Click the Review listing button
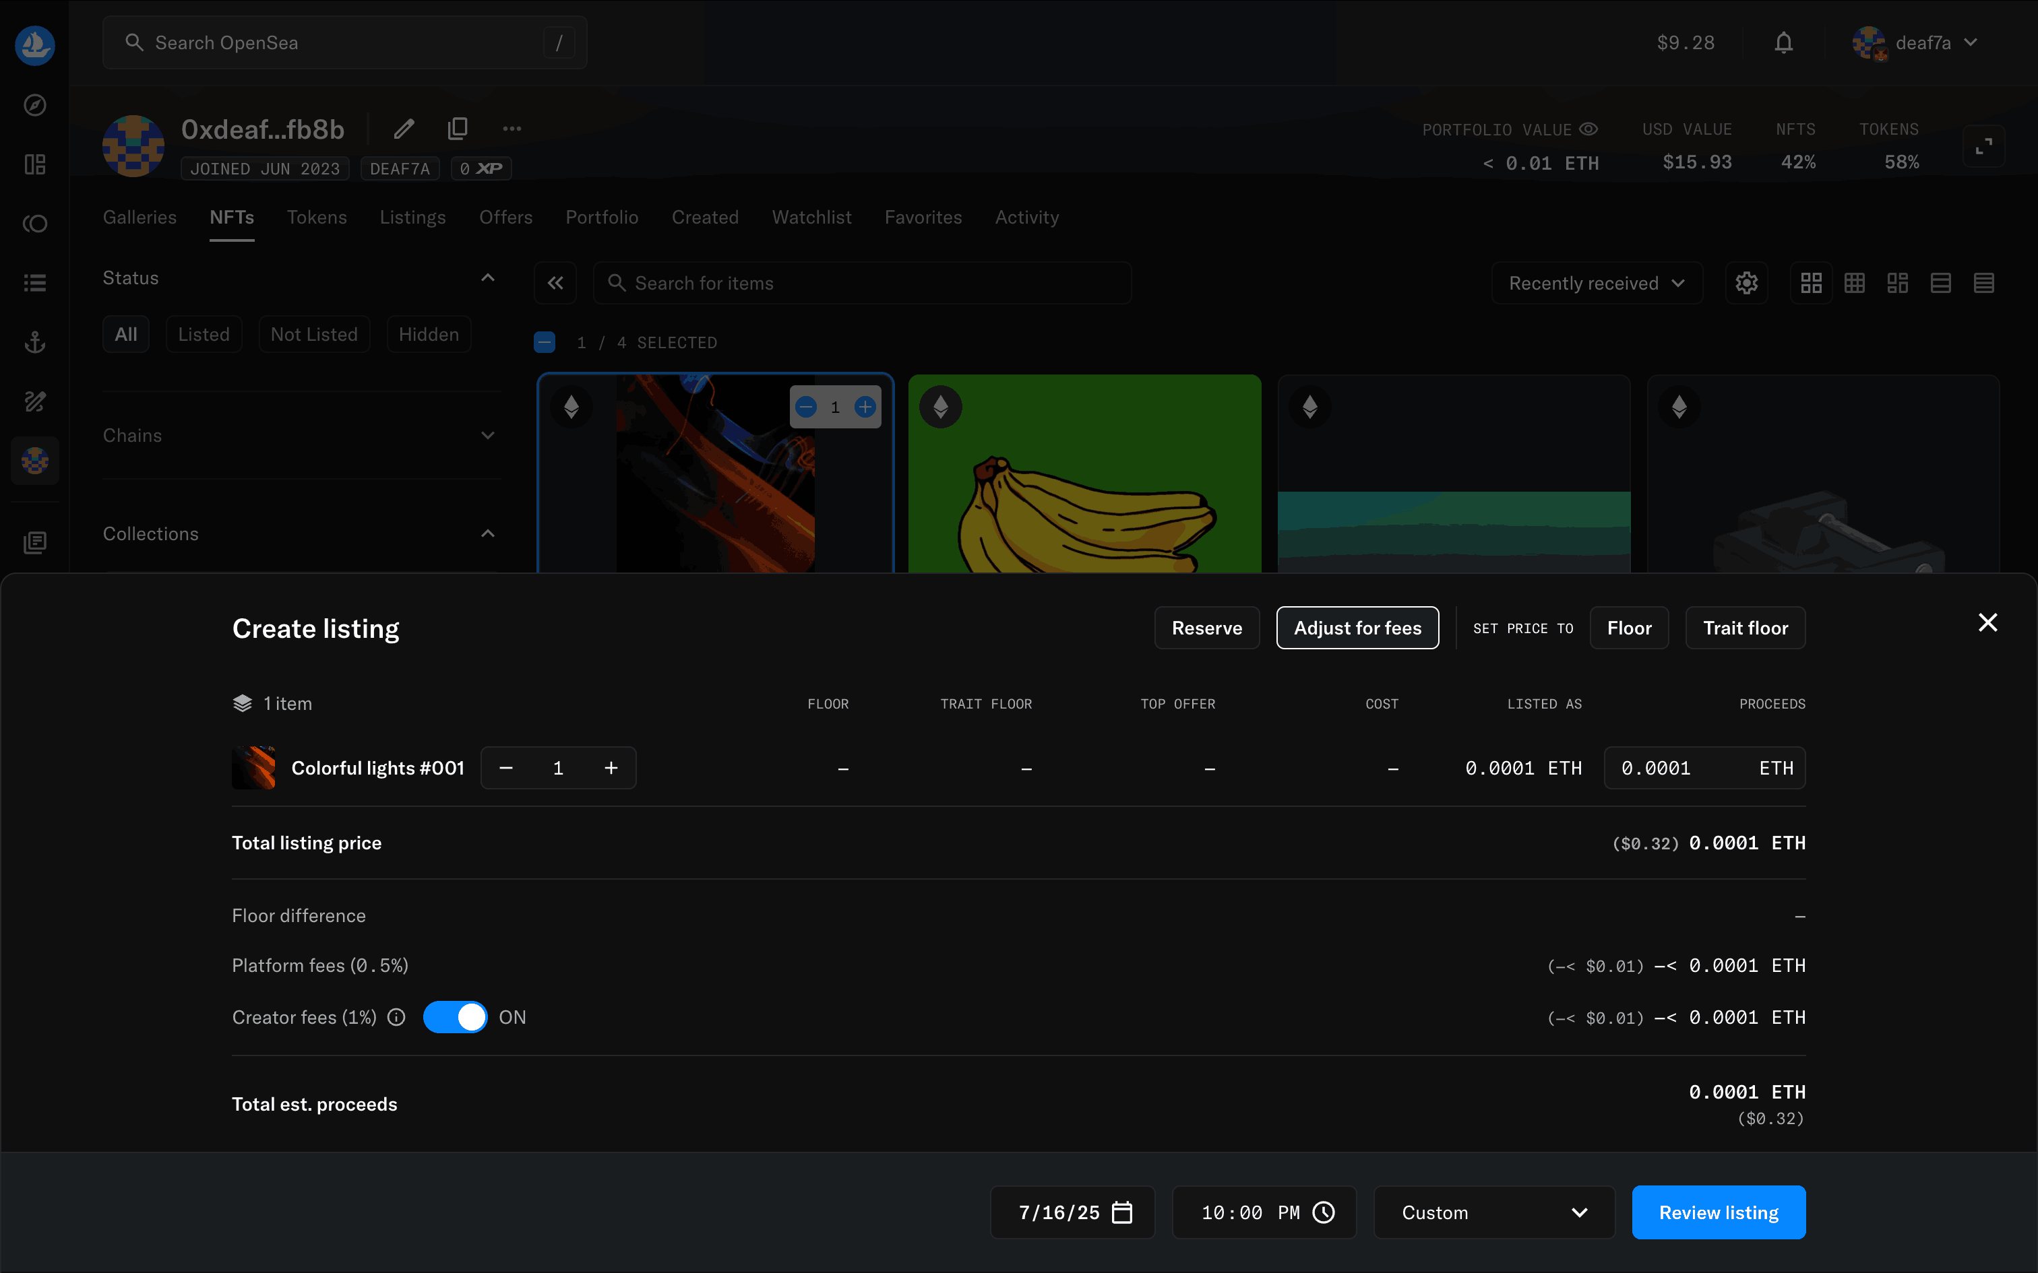 pos(1718,1212)
